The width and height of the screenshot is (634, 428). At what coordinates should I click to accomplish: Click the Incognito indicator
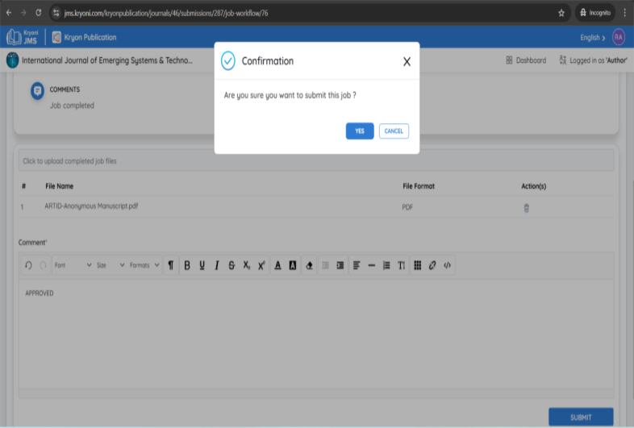click(x=595, y=13)
